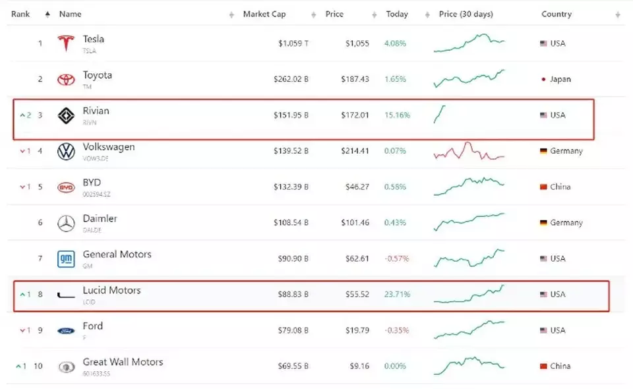Select the Ford company name

click(93, 326)
